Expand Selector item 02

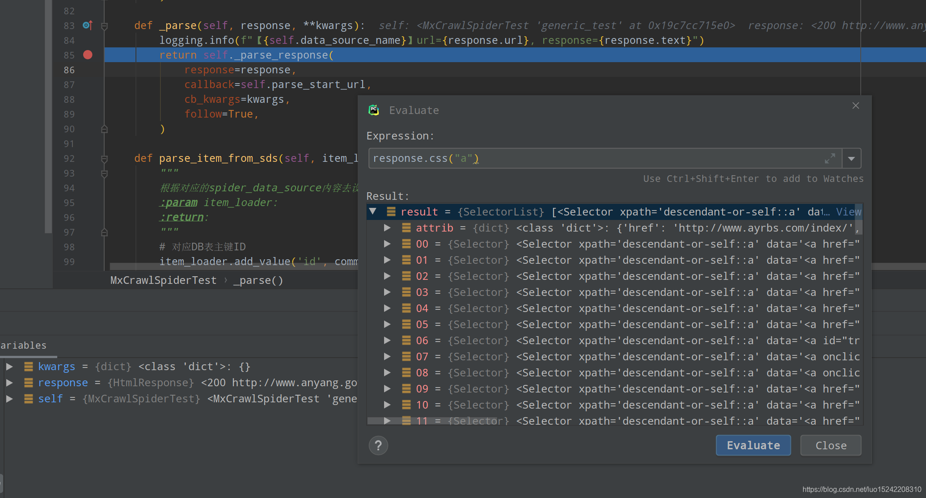tap(387, 276)
